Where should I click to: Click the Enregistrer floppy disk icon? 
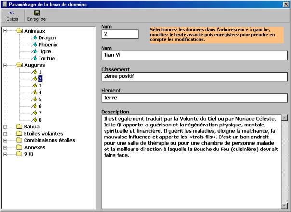click(37, 13)
